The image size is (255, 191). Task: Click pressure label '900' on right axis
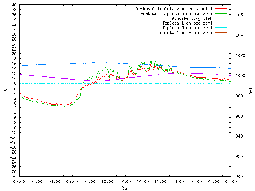[239, 177]
